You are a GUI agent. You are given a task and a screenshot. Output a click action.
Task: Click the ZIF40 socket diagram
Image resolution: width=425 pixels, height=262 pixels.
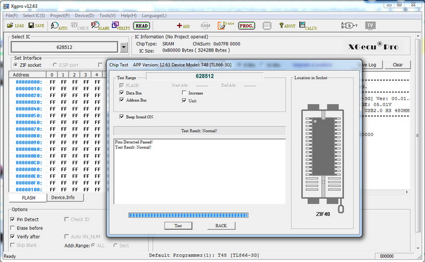point(322,158)
